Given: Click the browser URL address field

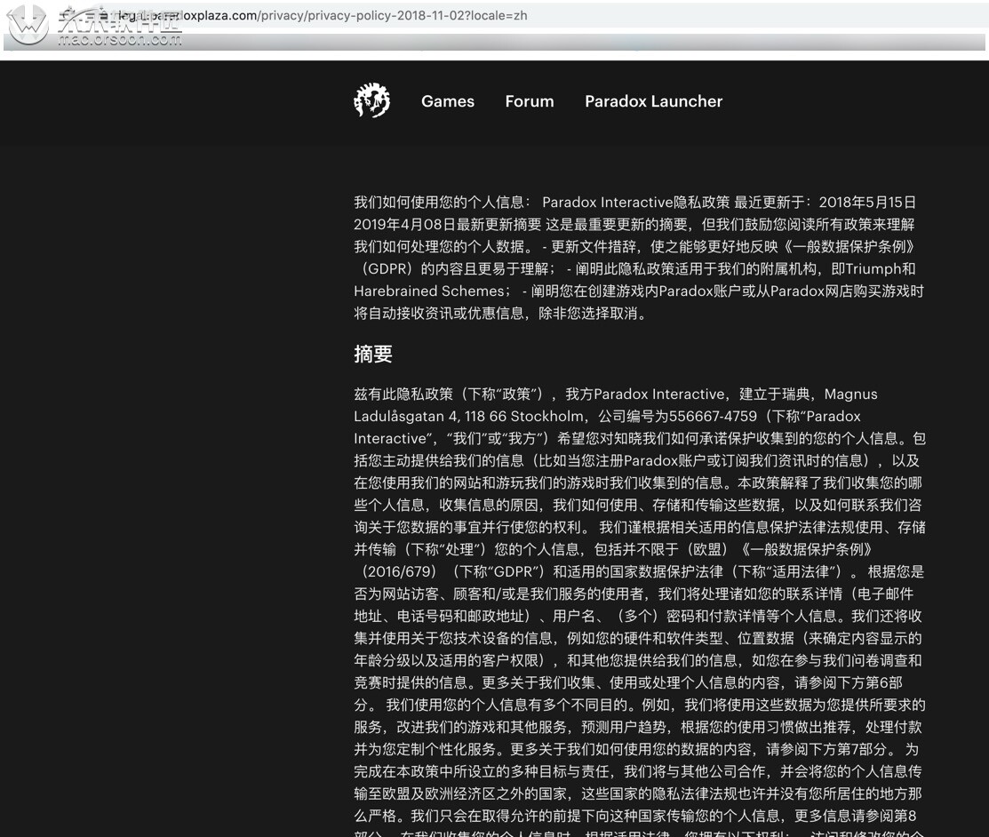Looking at the screenshot, I should point(492,15).
